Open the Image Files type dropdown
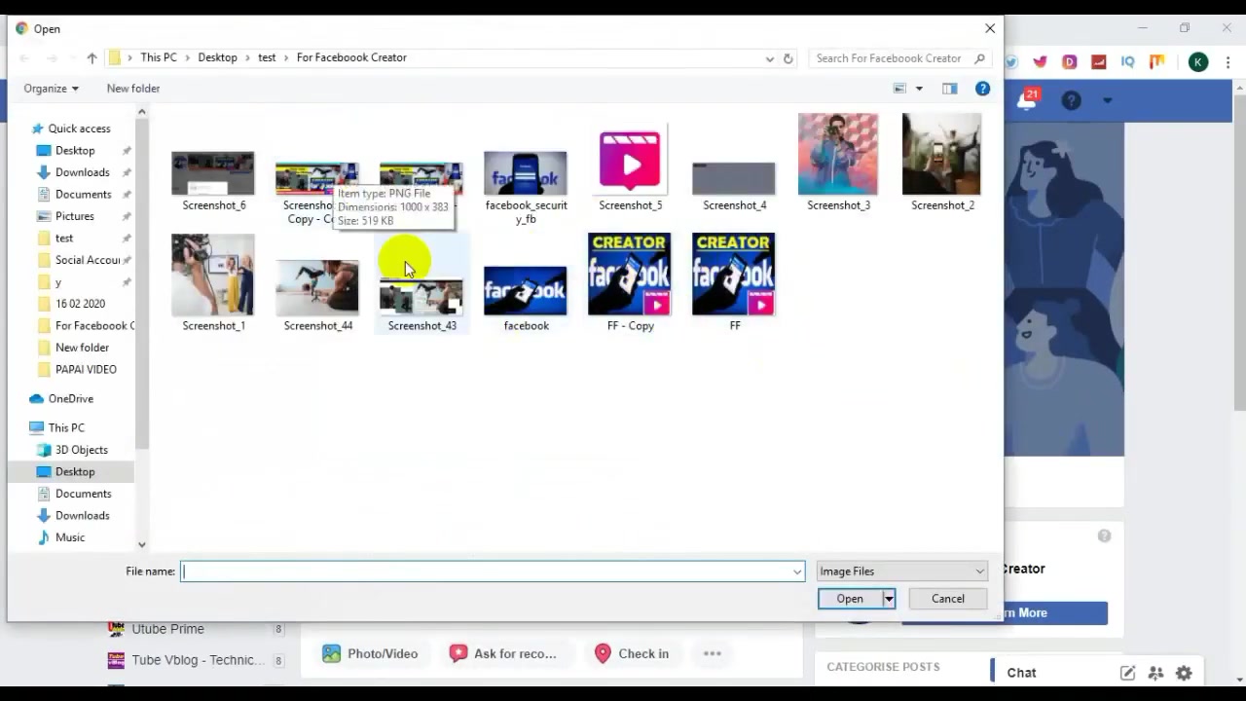This screenshot has height=701, width=1246. 901,572
